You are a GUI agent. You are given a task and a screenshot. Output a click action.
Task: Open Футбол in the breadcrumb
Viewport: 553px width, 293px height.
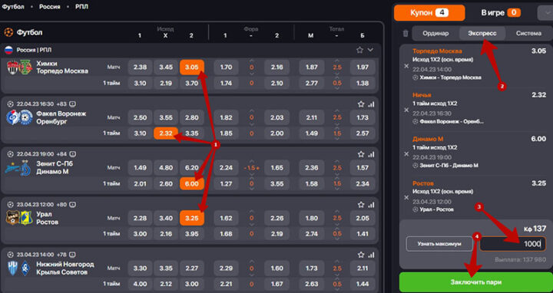point(13,7)
